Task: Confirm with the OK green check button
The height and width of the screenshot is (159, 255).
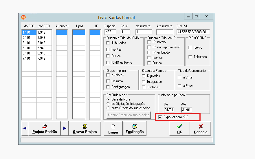Action: pos(179,128)
